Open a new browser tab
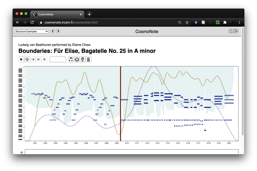This screenshot has height=171, width=257. tap(89, 14)
